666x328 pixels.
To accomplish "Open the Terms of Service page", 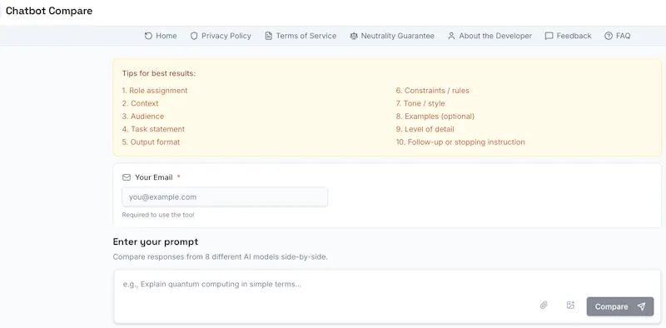I will pos(301,36).
